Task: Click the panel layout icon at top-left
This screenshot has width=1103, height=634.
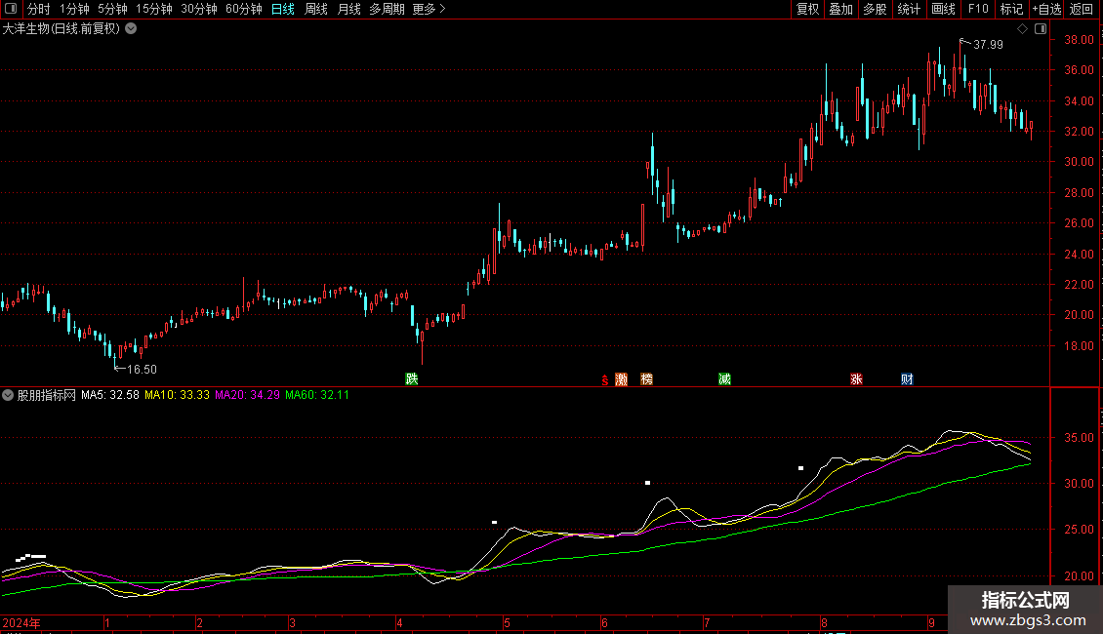Action: point(11,9)
